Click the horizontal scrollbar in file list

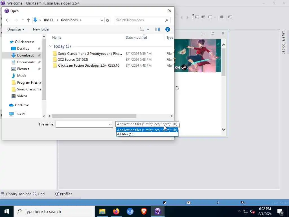(x=94, y=116)
